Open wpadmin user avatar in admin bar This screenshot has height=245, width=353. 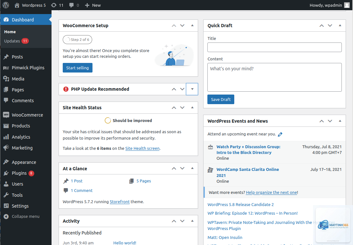(x=347, y=5)
